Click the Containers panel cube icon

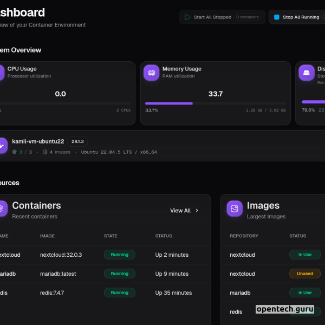(x=2, y=209)
